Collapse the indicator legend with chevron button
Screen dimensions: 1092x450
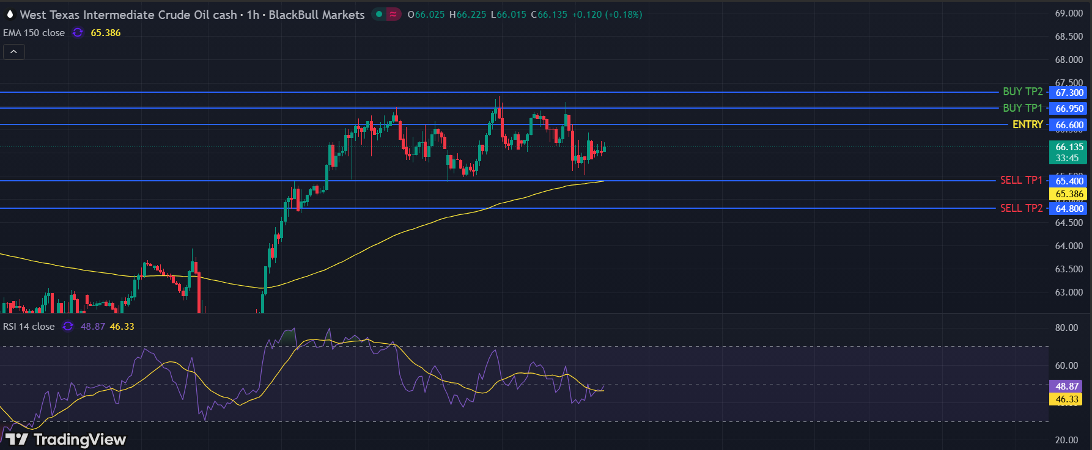pos(14,52)
